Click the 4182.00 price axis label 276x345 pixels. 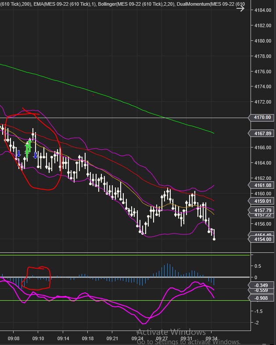(262, 25)
